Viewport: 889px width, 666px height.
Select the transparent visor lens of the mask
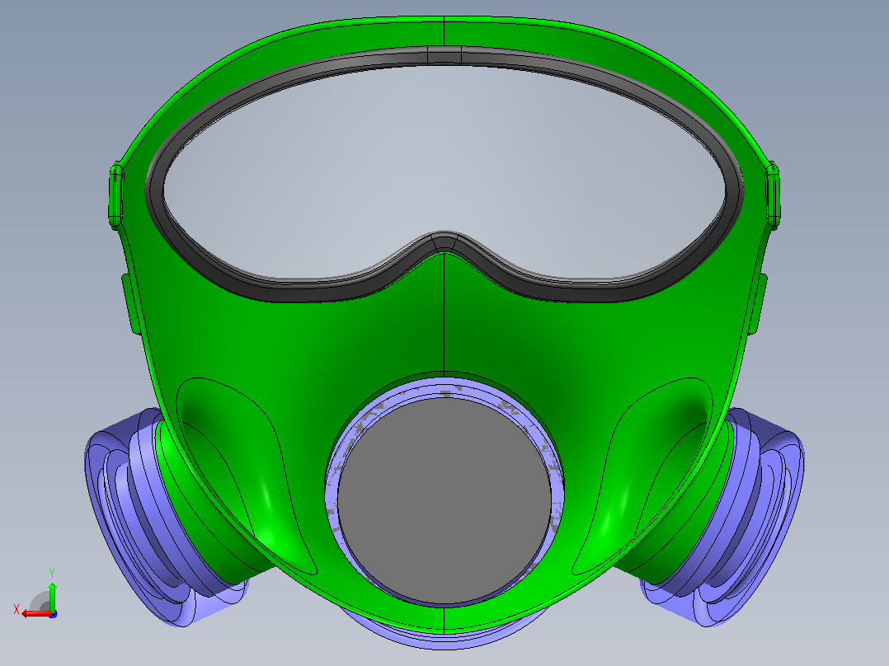tap(444, 173)
